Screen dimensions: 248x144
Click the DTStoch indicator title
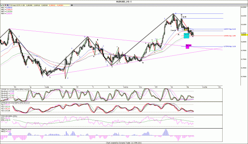click(x=15, y=103)
